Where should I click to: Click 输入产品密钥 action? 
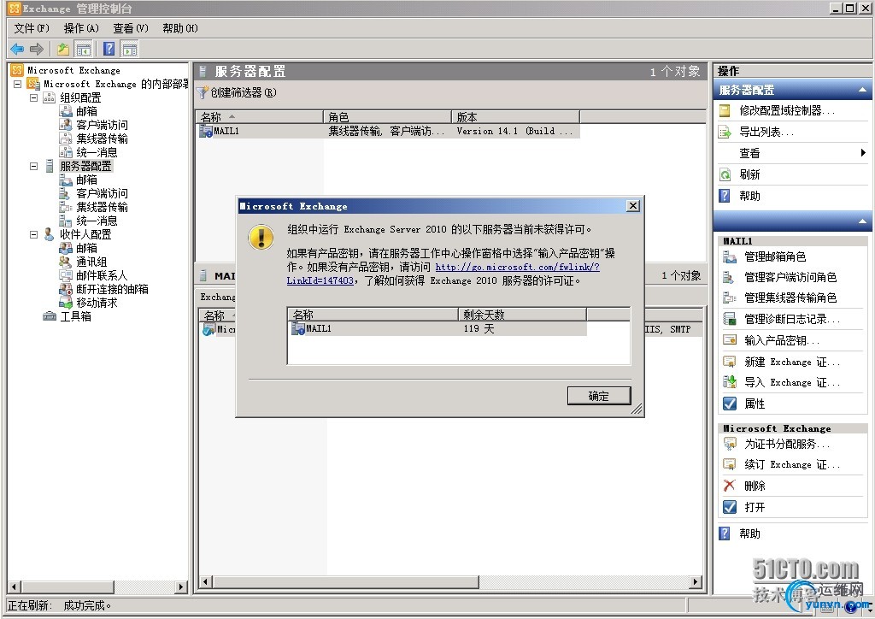pos(782,340)
